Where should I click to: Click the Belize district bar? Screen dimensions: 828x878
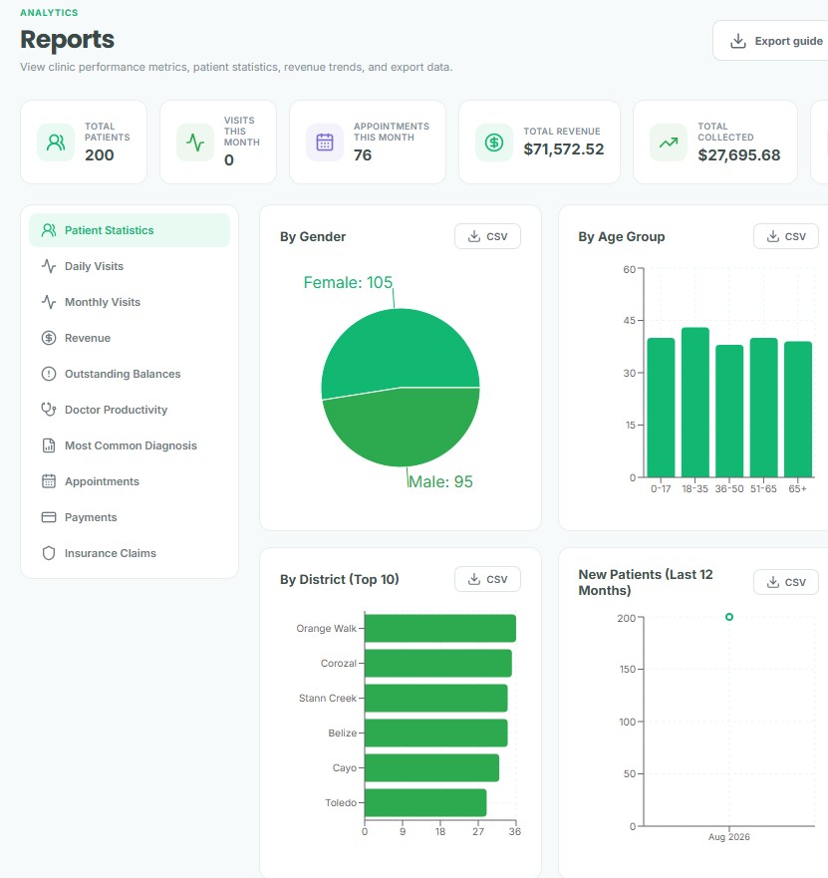point(436,732)
